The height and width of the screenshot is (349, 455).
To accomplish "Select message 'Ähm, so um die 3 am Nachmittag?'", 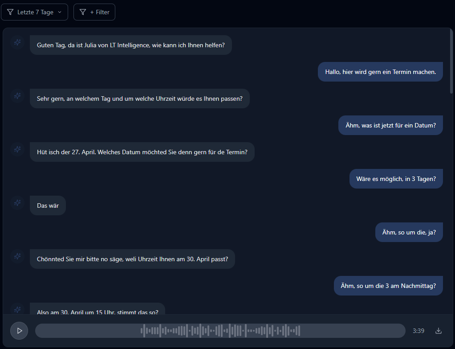I will pos(388,286).
